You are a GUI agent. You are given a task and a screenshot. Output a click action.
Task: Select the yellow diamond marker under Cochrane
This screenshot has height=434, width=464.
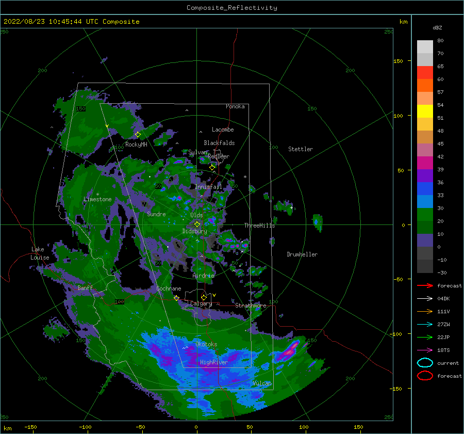[x=176, y=298]
